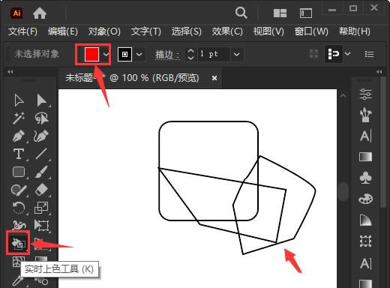Select the Direct Selection tool (filled arrow)
The height and width of the screenshot is (288, 390).
41,100
